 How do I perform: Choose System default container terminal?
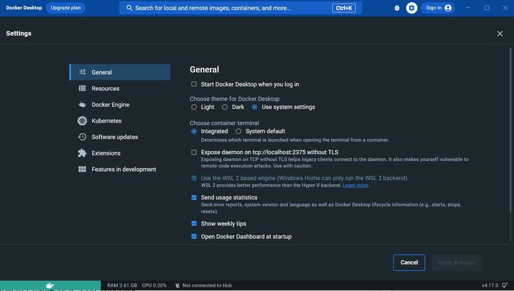[x=238, y=131]
